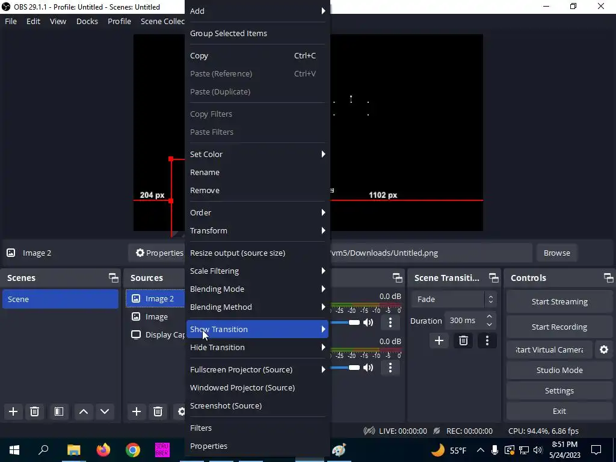
Task: Open Fullscreen Projector (Source) submenu
Action: [257, 370]
